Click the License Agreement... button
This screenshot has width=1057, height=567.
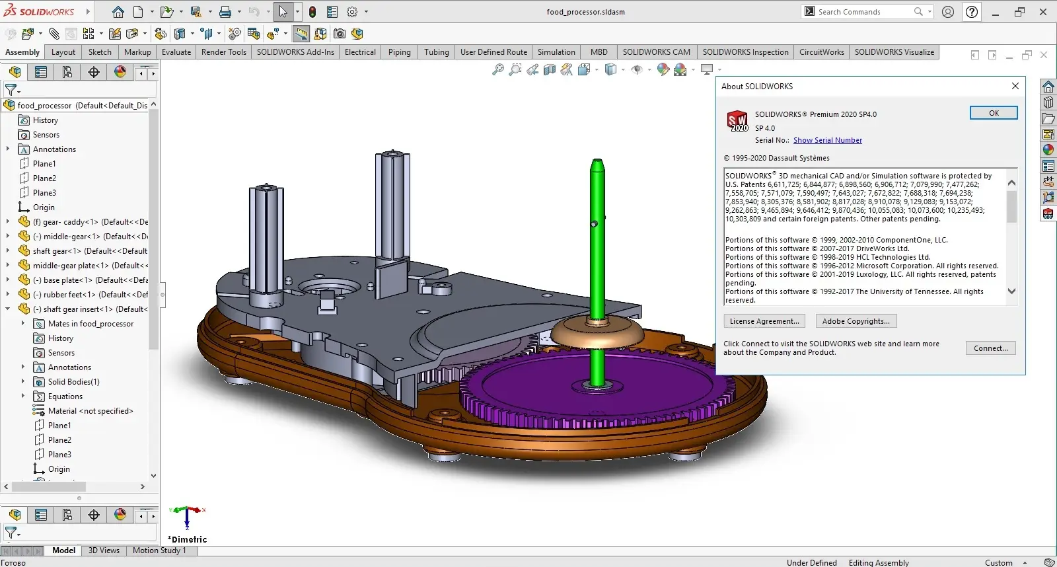tap(764, 321)
